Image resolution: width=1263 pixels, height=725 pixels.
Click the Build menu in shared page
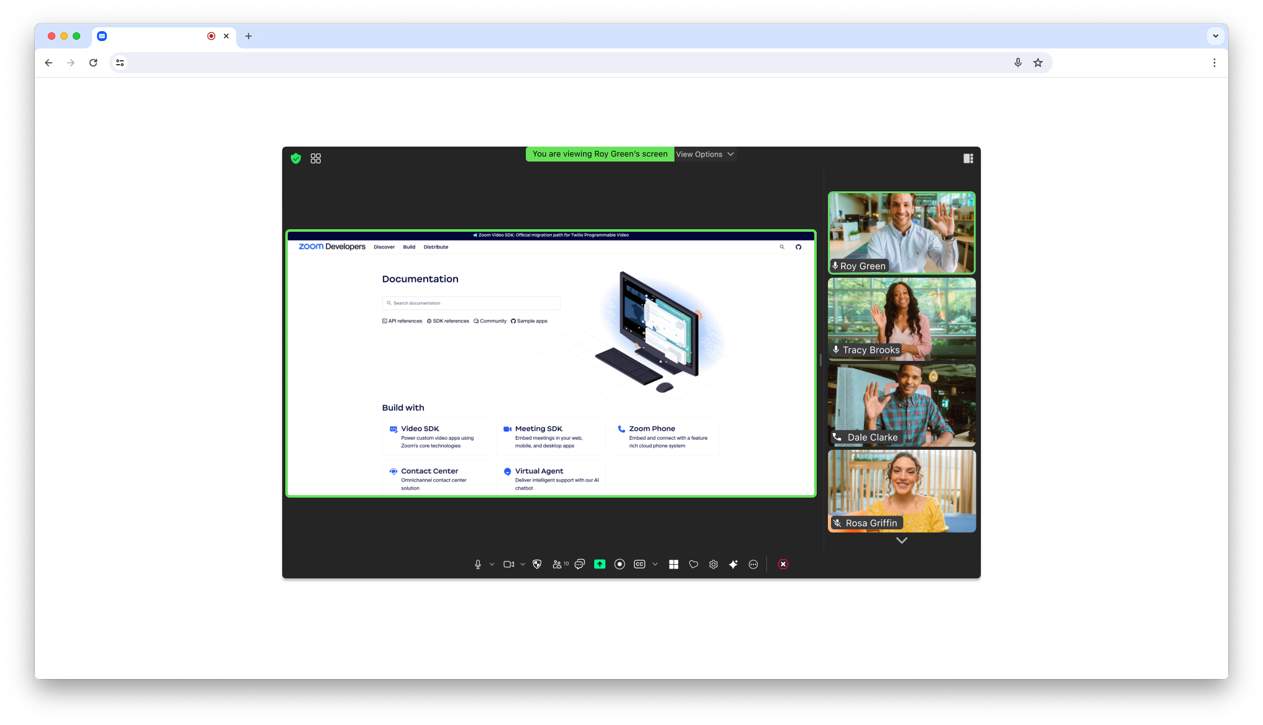click(x=409, y=247)
